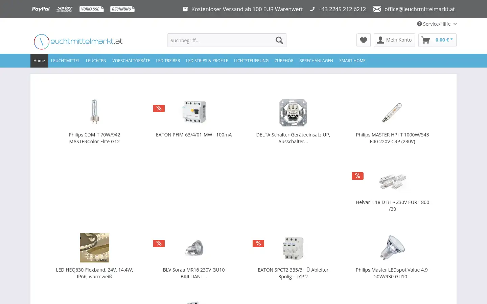Click LED HEQ830-Flexband, 24V title
Image resolution: width=487 pixels, height=304 pixels.
tap(94, 273)
